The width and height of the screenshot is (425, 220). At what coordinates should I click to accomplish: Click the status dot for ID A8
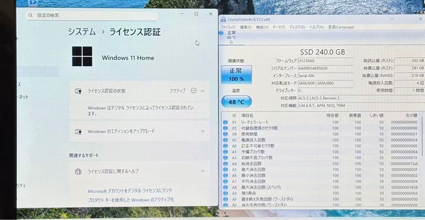(x=225, y=187)
